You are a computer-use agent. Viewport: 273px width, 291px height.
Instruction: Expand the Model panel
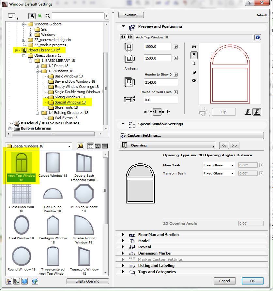123,241
